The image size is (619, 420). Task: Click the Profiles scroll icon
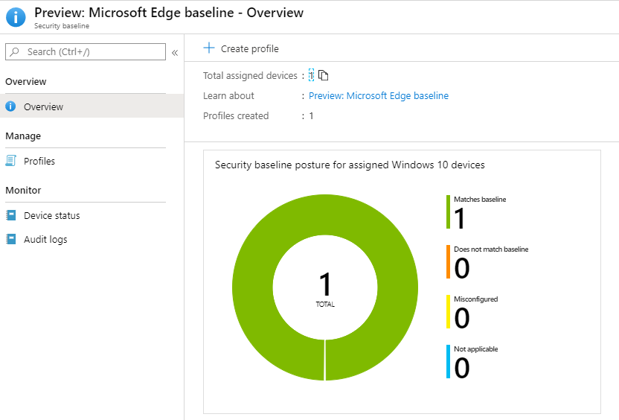(x=10, y=160)
